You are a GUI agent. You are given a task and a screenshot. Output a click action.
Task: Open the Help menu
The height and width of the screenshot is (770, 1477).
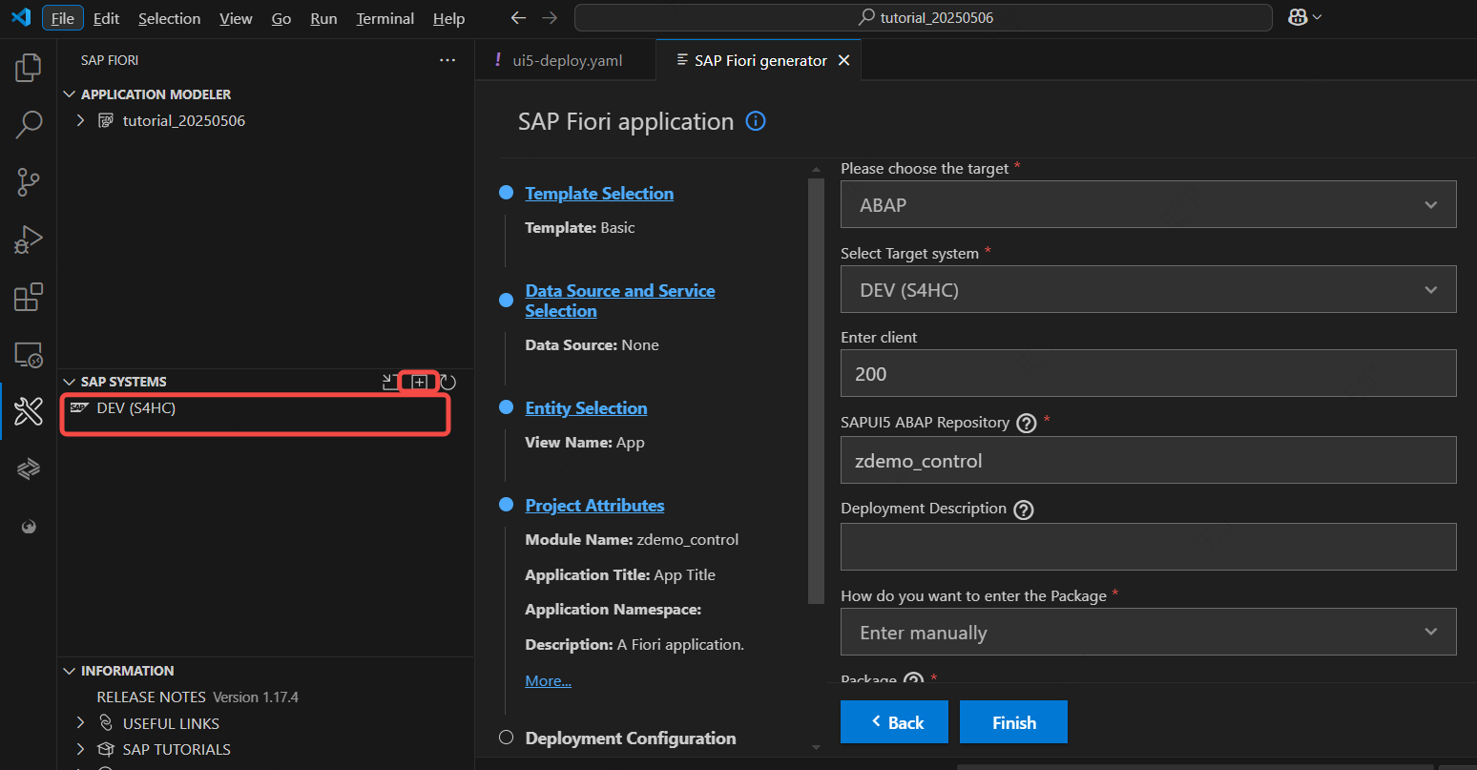click(x=448, y=18)
